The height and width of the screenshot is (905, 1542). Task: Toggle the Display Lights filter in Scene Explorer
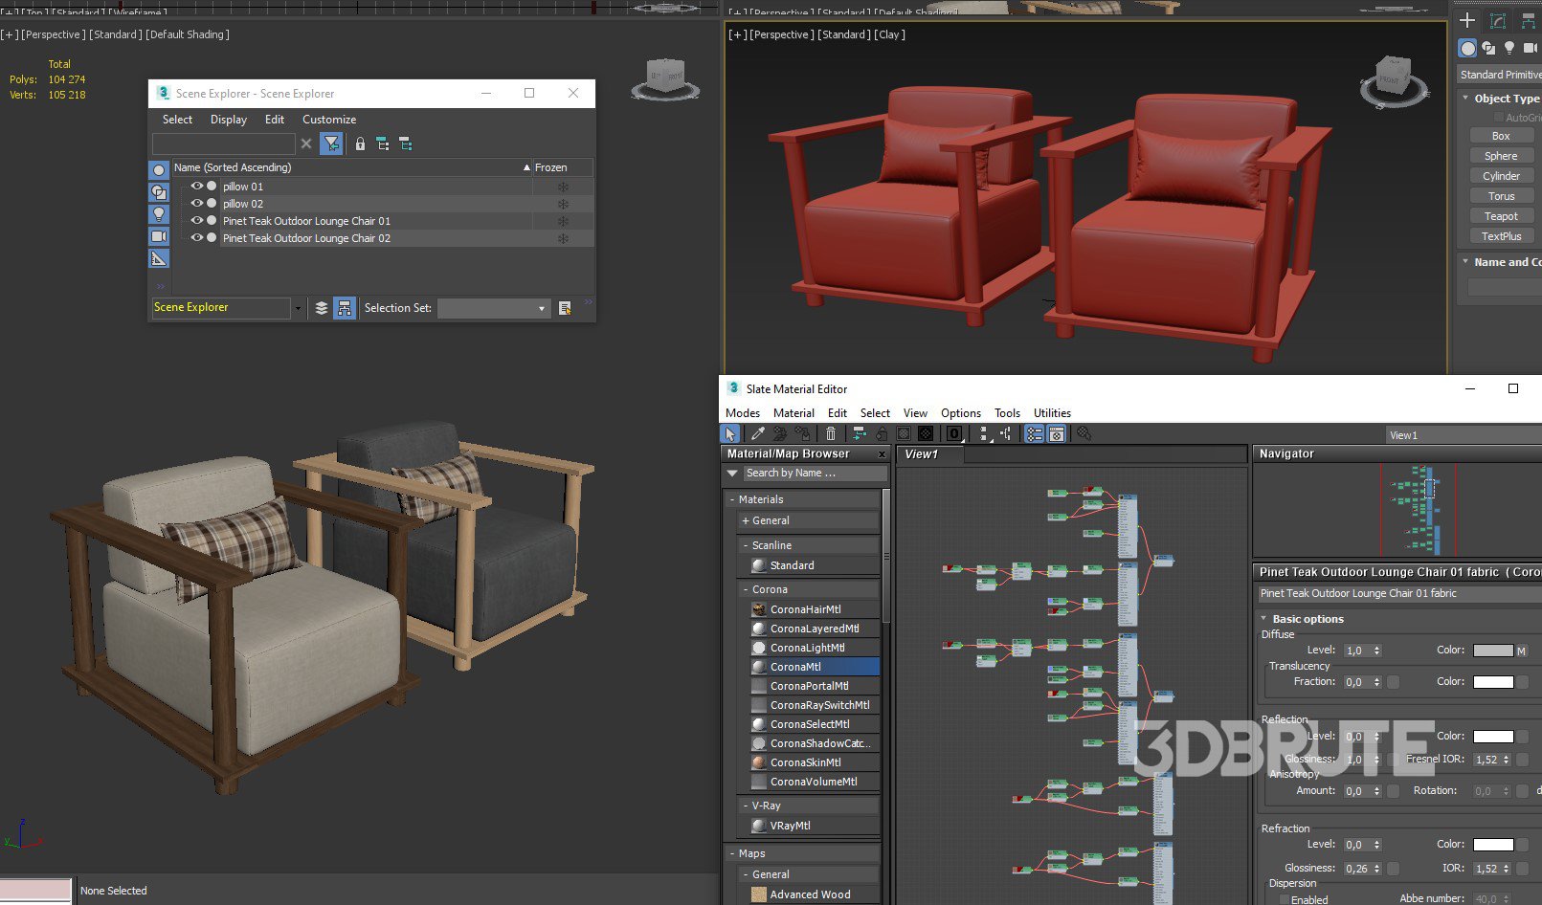[x=159, y=214]
